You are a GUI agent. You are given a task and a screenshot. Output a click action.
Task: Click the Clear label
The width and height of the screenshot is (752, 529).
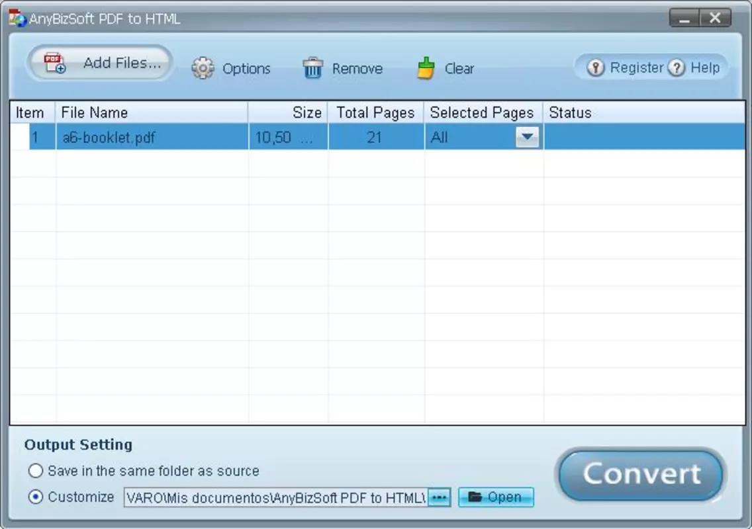(459, 69)
